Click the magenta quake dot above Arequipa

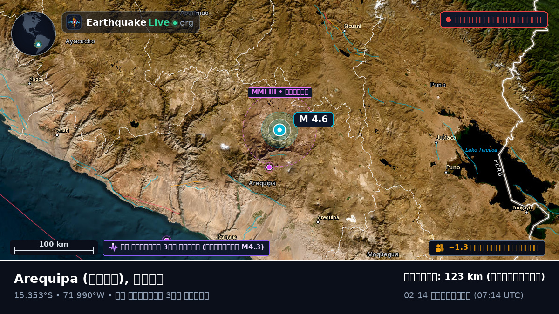(269, 167)
